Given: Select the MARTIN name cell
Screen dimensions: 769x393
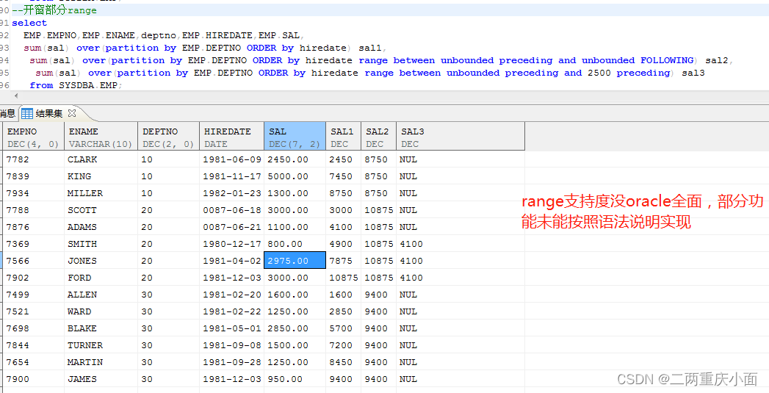Looking at the screenshot, I should pos(101,363).
